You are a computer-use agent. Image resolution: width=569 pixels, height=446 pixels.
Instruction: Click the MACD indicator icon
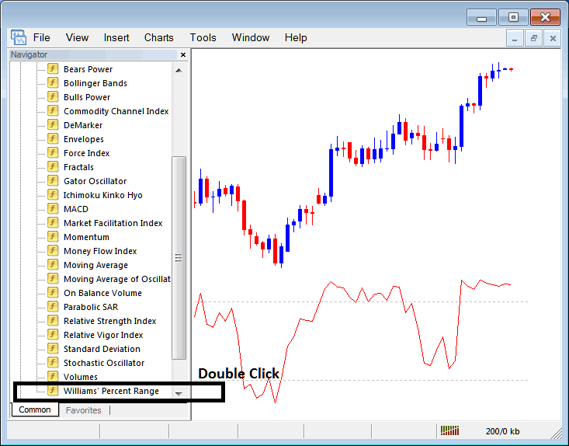pos(53,208)
